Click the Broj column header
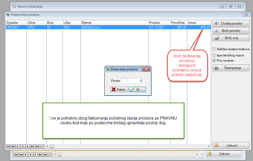 (x=55, y=23)
